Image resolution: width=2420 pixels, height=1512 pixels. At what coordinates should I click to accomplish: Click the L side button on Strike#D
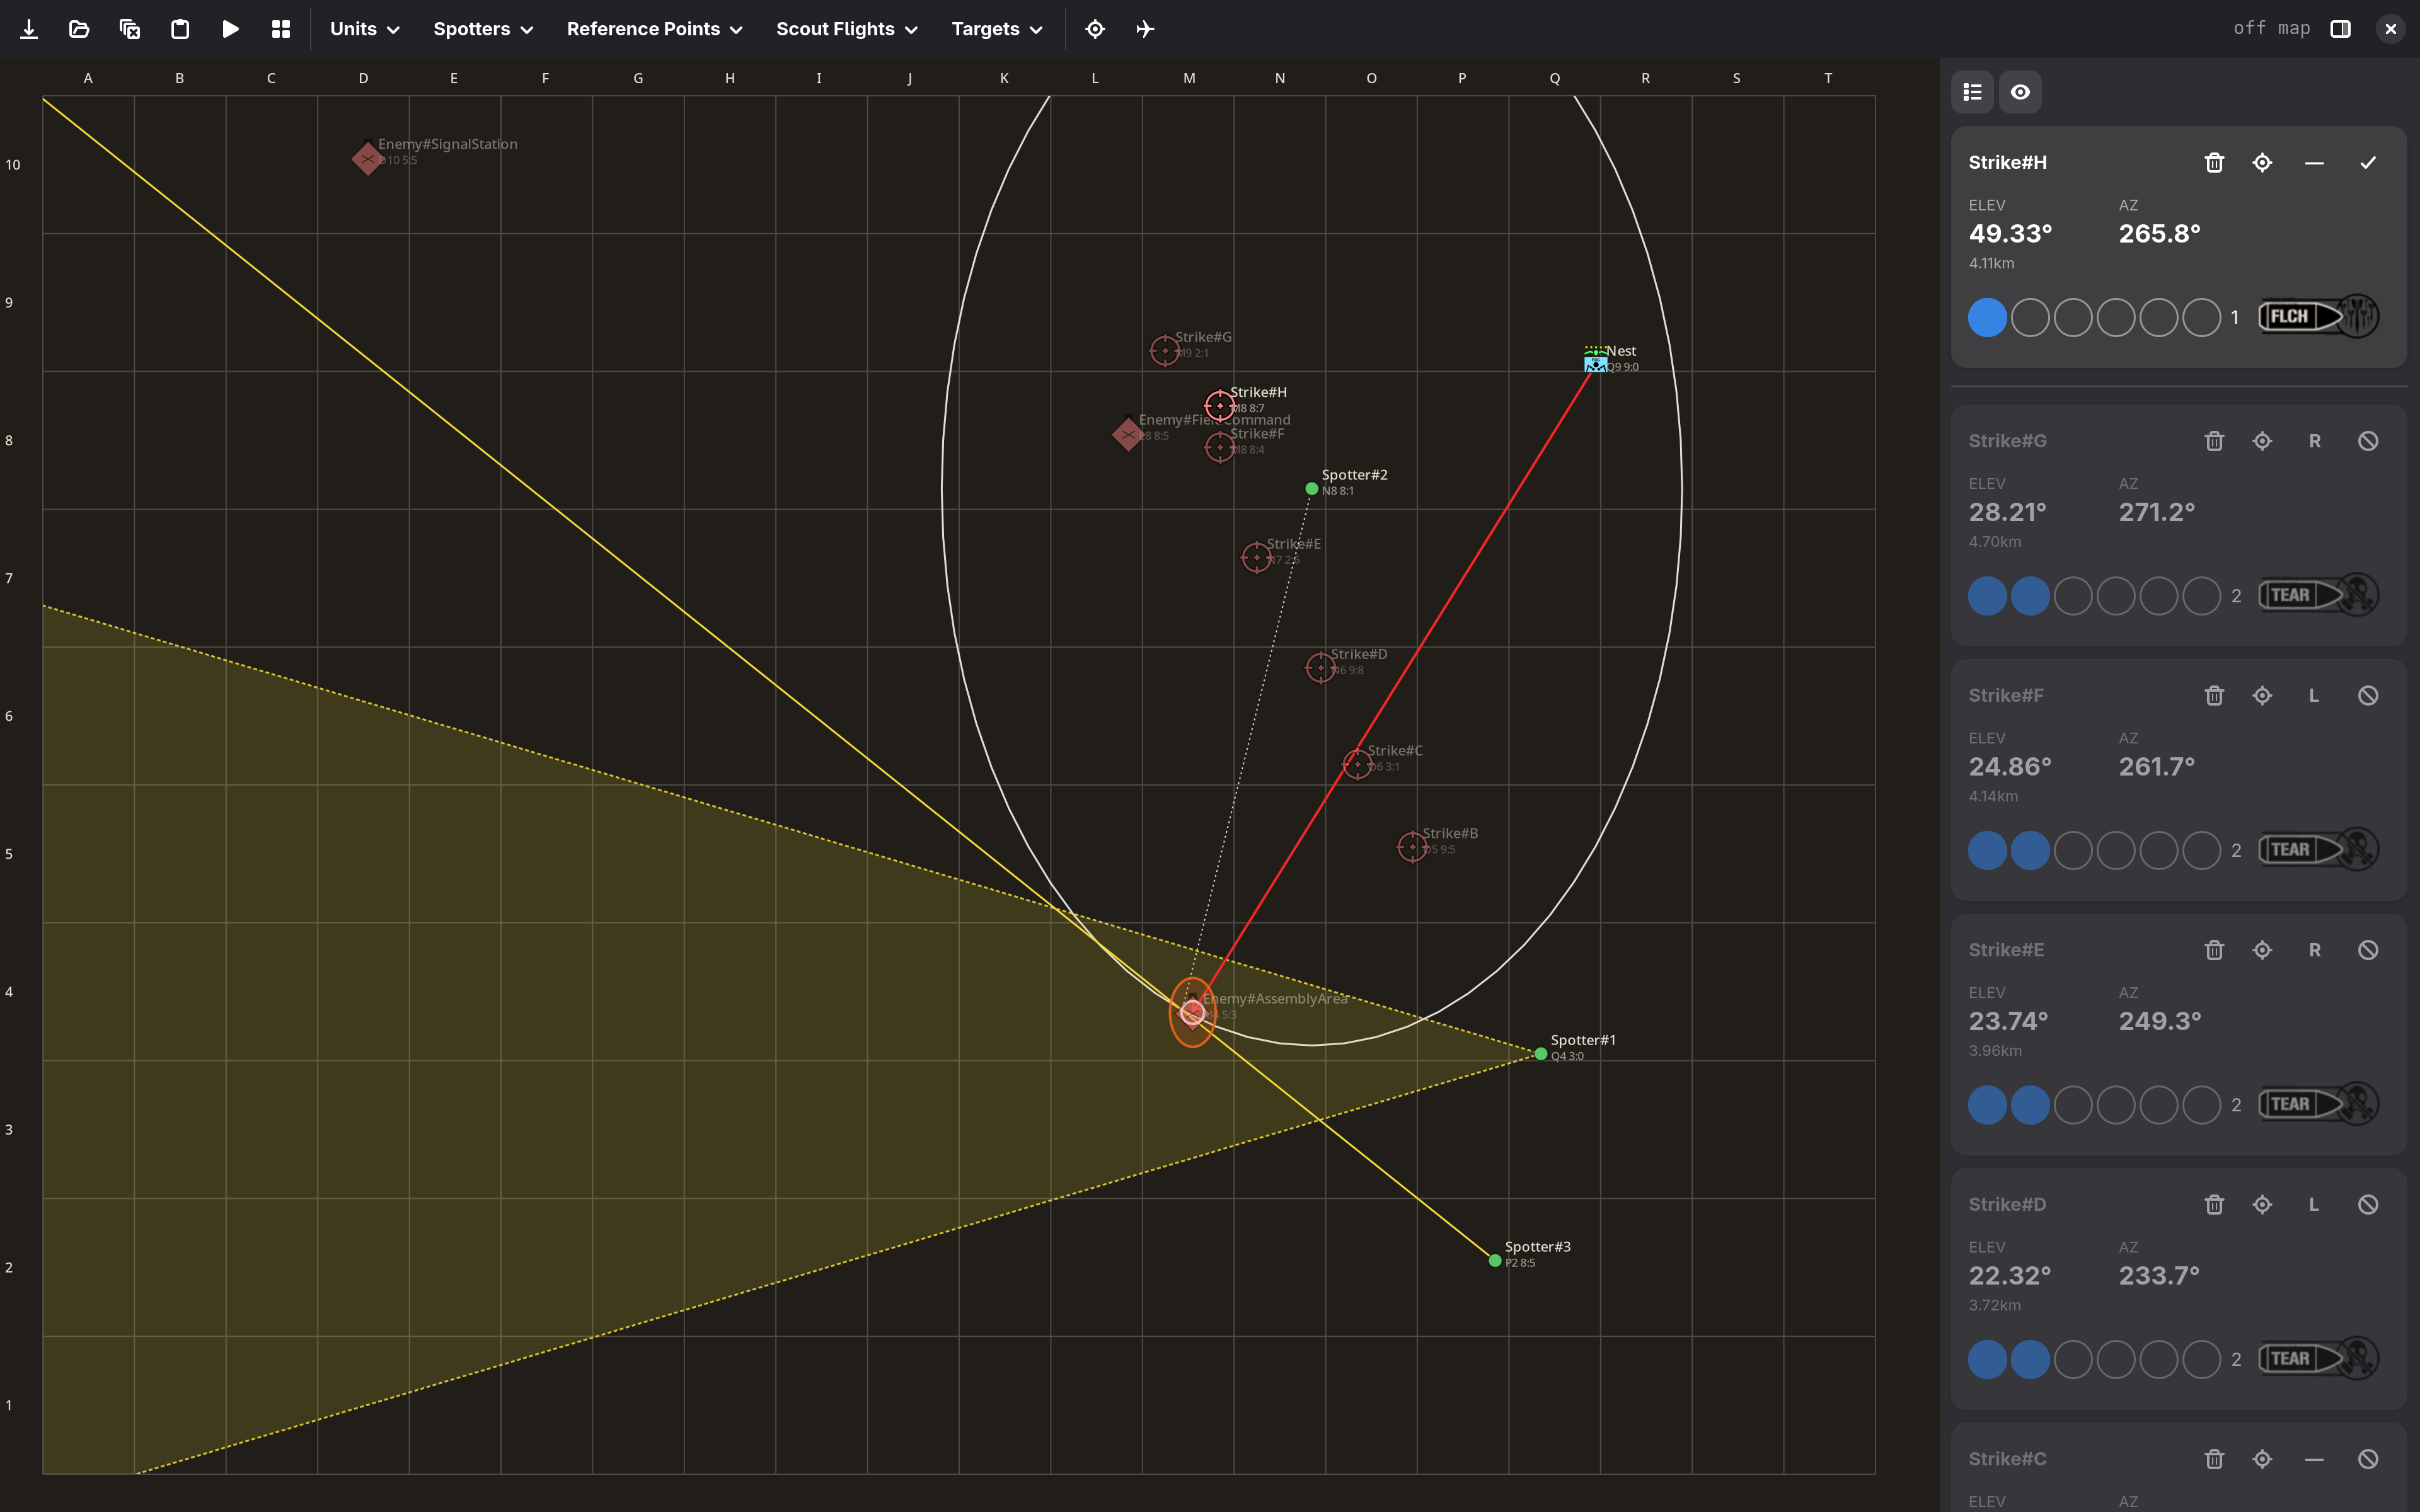point(2314,1204)
